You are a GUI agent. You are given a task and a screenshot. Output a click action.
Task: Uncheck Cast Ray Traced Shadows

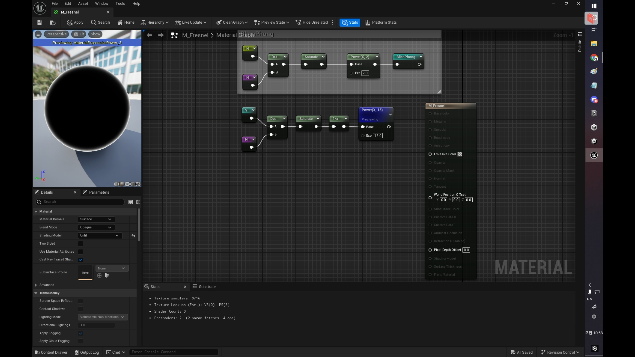click(x=81, y=260)
